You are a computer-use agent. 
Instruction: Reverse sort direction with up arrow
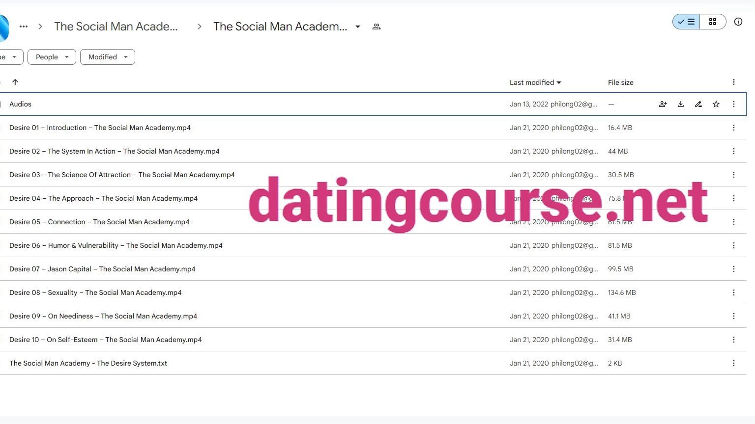pyautogui.click(x=15, y=82)
